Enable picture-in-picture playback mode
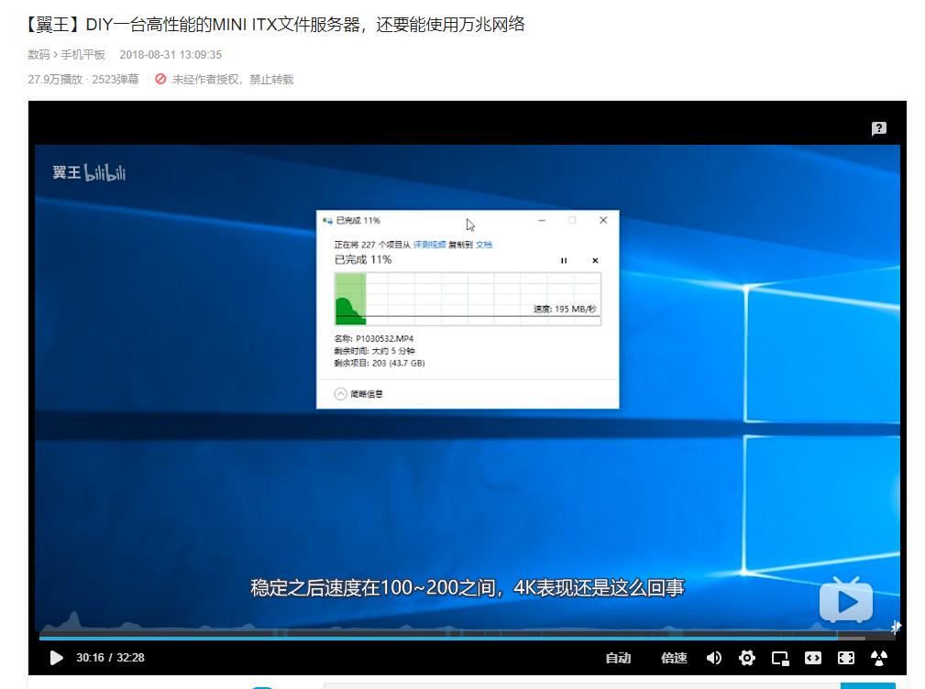The height and width of the screenshot is (689, 925). (x=780, y=658)
